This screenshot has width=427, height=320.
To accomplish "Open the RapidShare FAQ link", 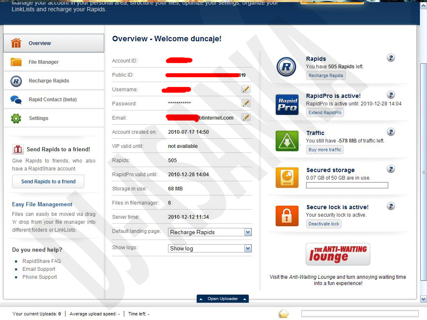I will pyautogui.click(x=42, y=261).
